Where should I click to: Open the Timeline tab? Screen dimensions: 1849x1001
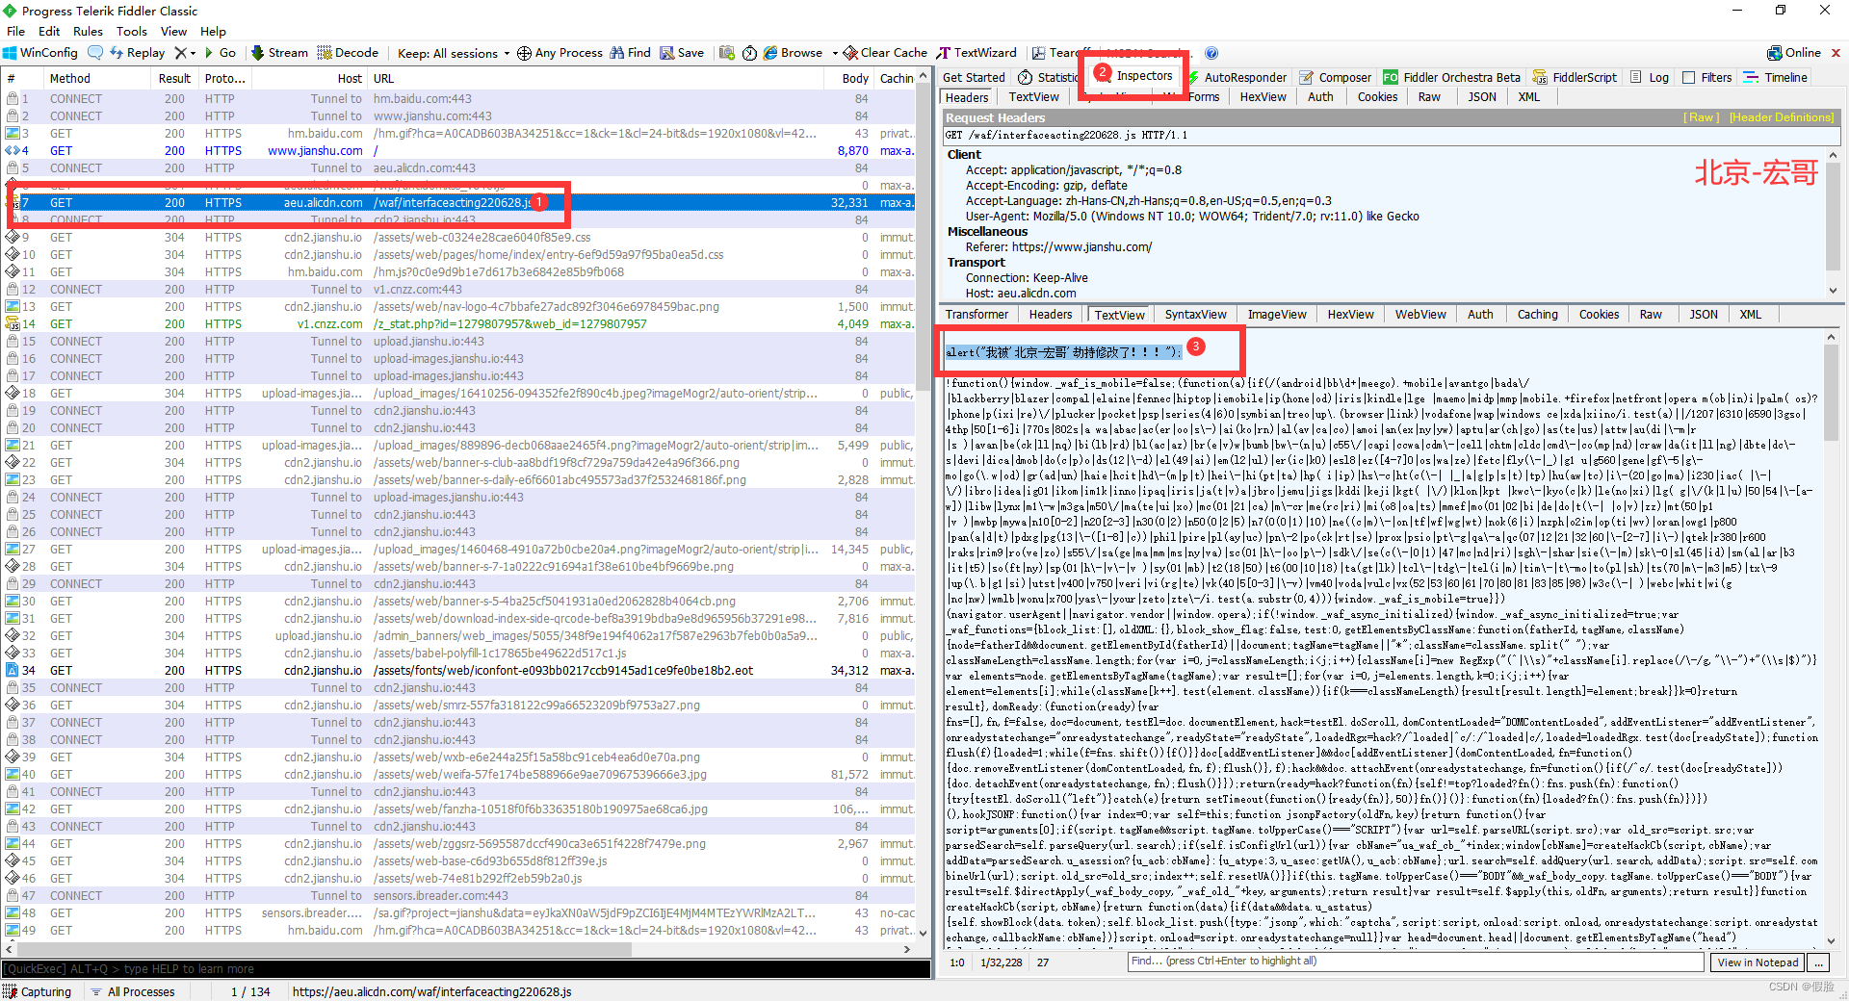pyautogui.click(x=1776, y=78)
